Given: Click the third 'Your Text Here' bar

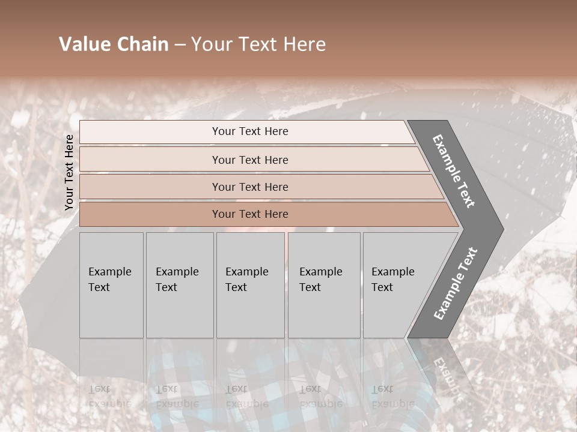Looking at the screenshot, I should coord(261,187).
